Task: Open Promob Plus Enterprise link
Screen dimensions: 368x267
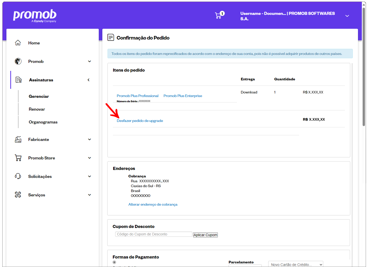Action: click(183, 96)
